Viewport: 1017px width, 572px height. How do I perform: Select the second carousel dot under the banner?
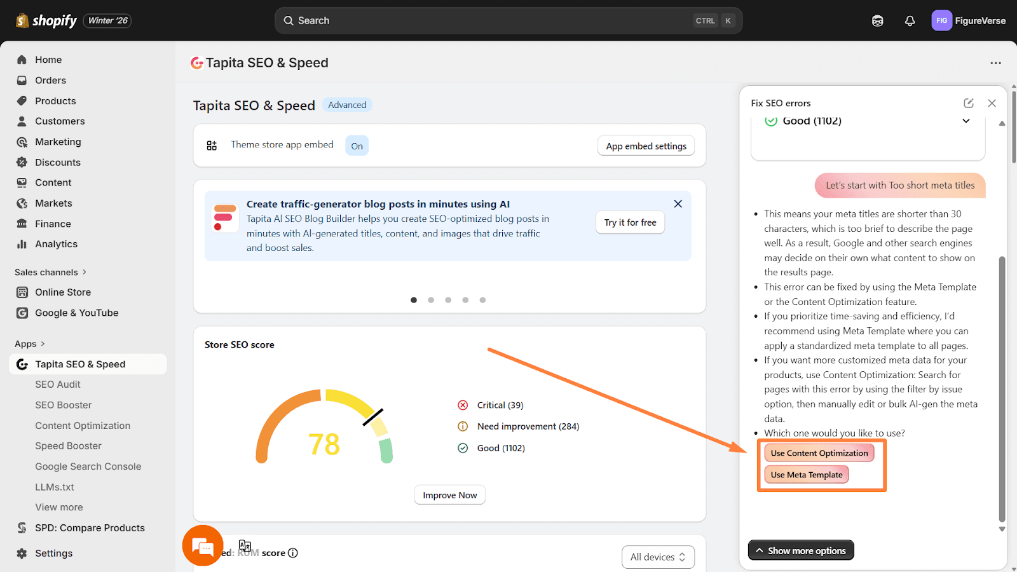coord(431,299)
